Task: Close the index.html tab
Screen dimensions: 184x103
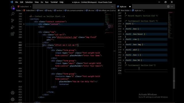Action: pyautogui.click(x=30, y=7)
